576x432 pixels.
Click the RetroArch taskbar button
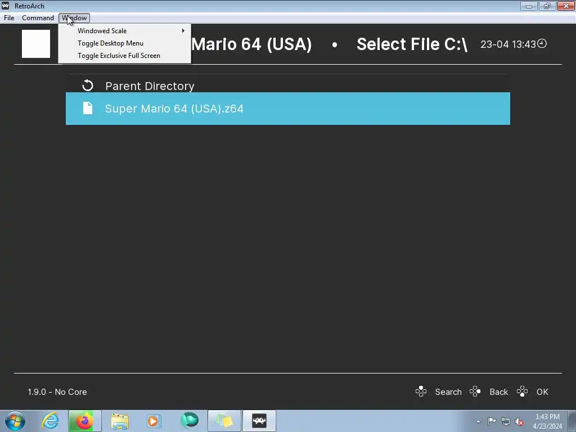(259, 421)
